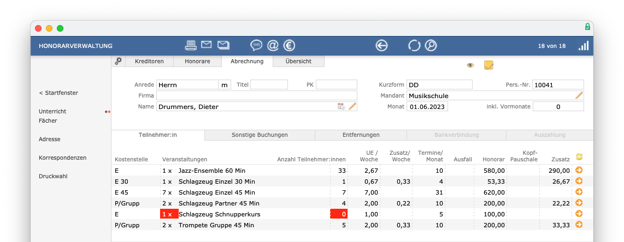
Task: Switch to the Kreditoren tab
Action: (x=149, y=61)
